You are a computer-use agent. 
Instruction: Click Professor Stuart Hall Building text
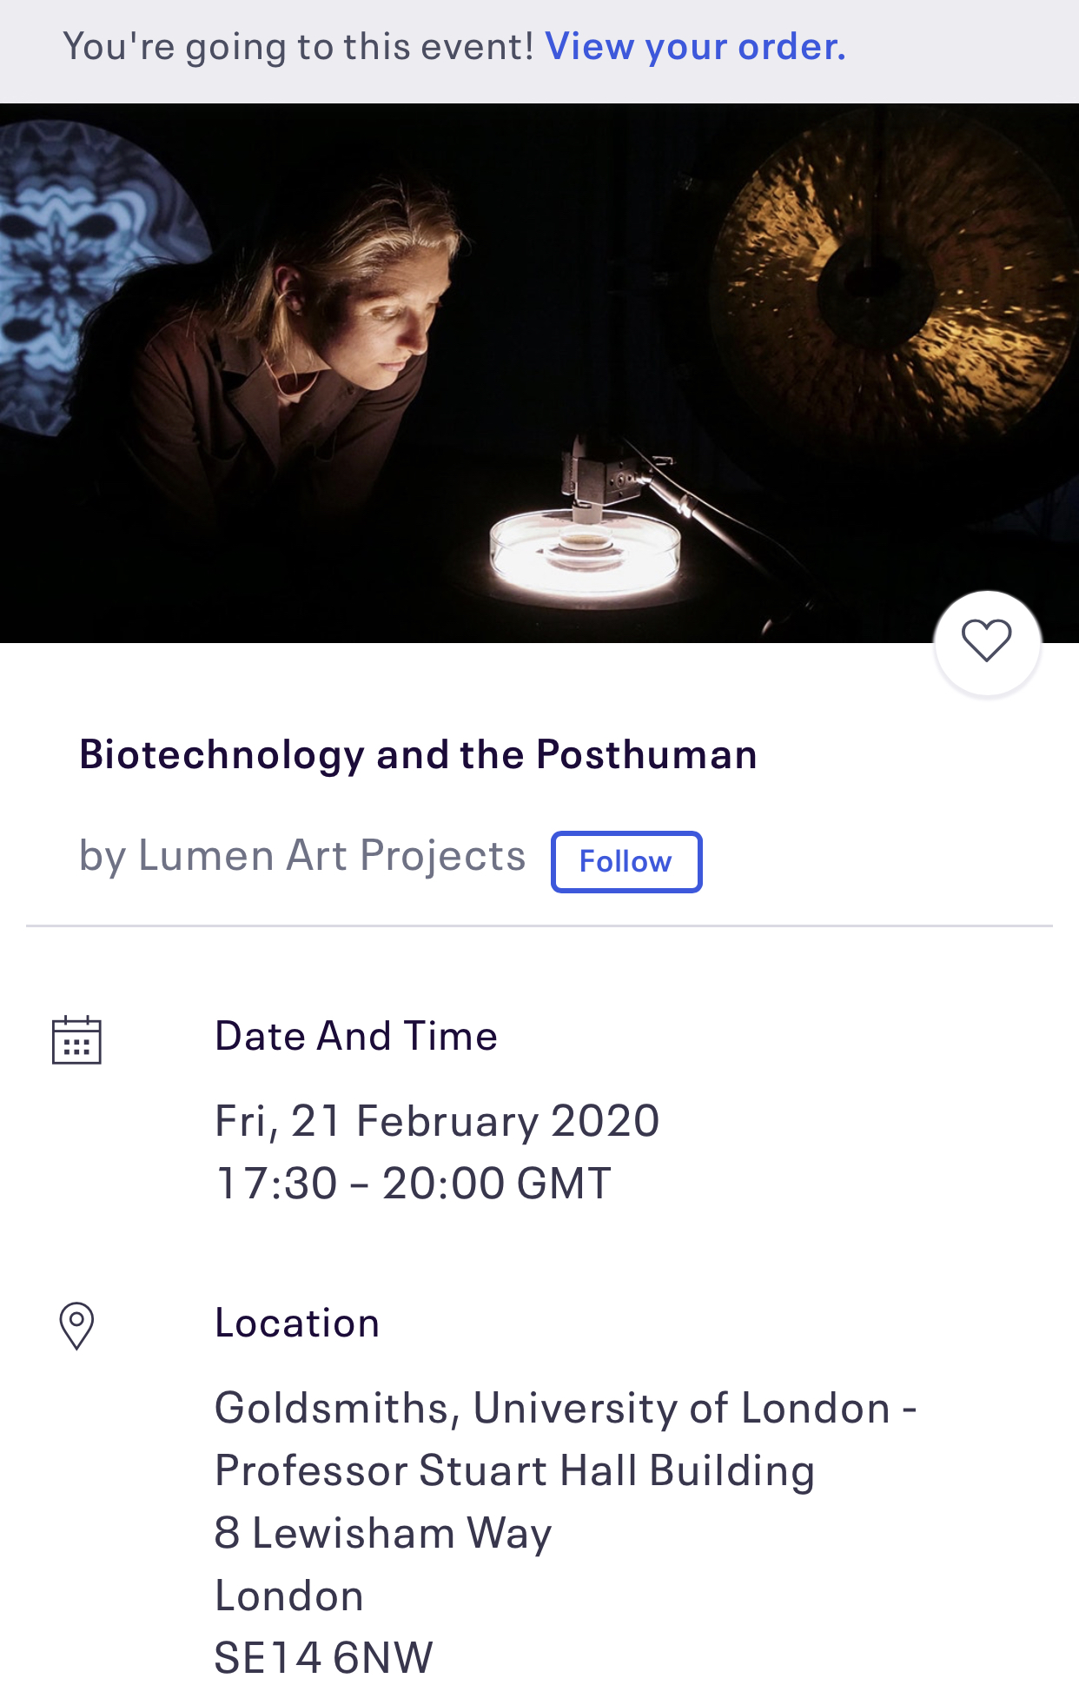point(514,1470)
